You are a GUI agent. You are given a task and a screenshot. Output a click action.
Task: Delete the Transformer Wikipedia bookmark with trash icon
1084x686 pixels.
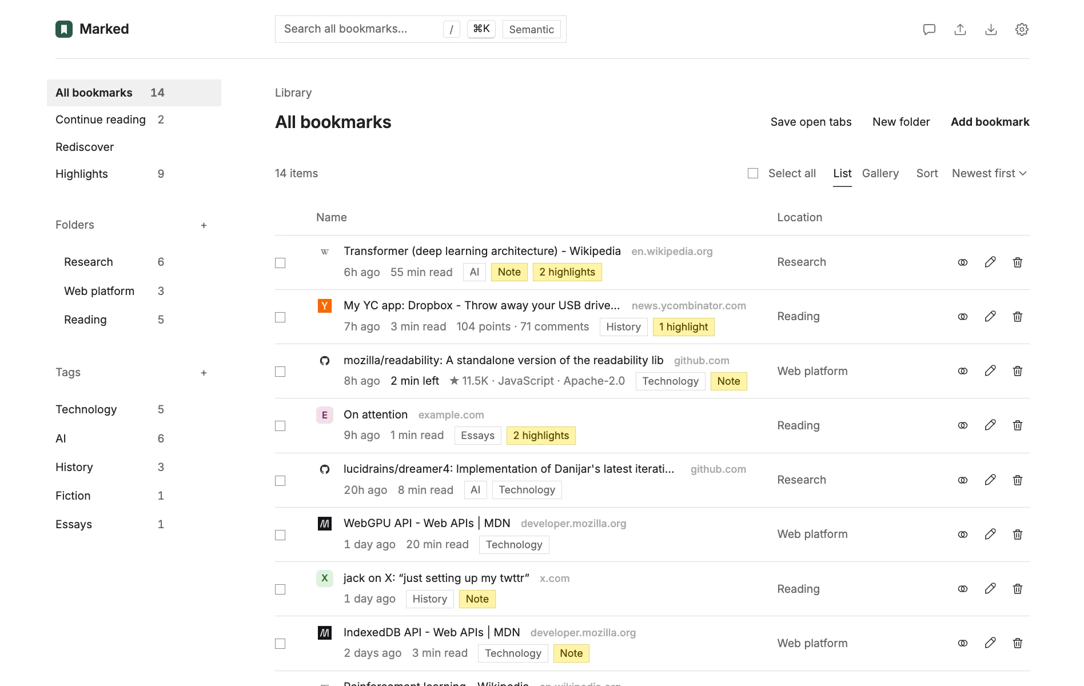click(x=1018, y=262)
